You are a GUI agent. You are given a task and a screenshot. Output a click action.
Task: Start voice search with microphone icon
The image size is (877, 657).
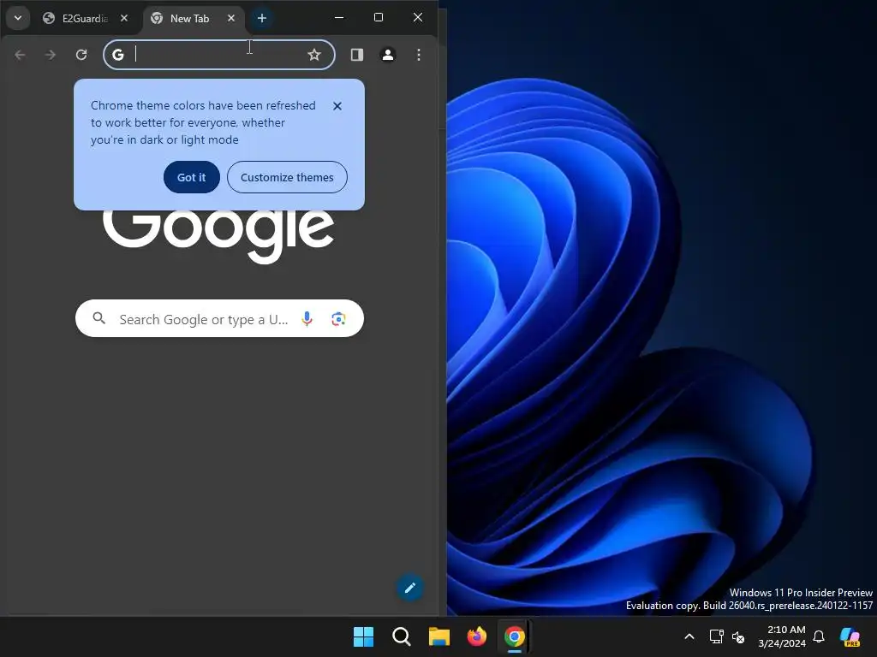pyautogui.click(x=307, y=318)
